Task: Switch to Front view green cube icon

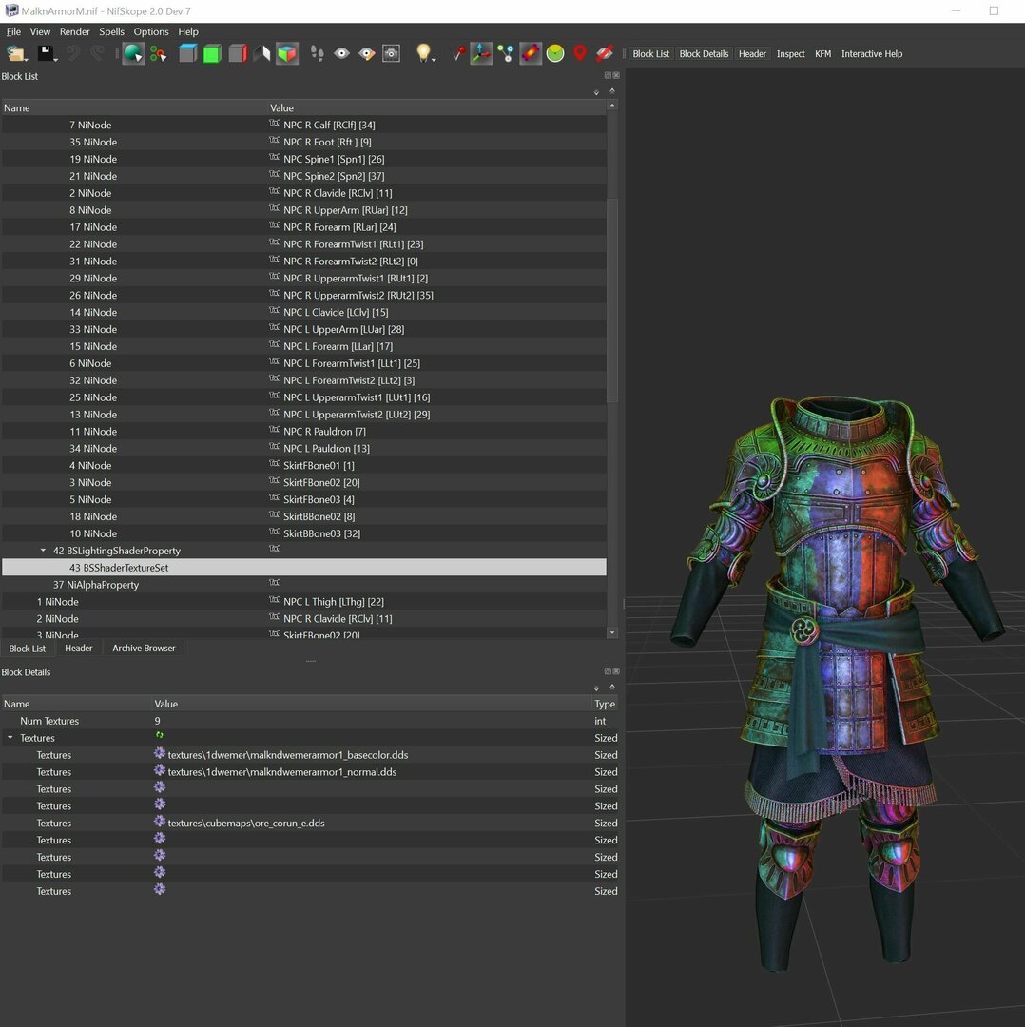Action: 212,53
